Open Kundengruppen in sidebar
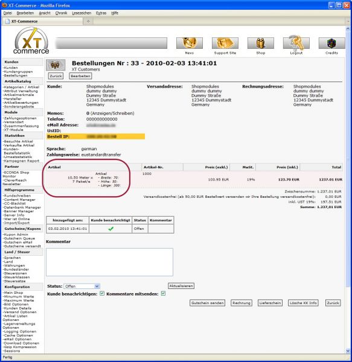352x362 pixels. click(18, 72)
